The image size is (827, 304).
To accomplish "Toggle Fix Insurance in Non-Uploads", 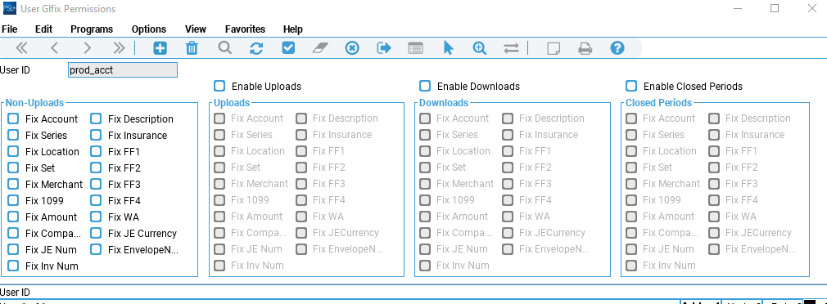I will pos(96,135).
